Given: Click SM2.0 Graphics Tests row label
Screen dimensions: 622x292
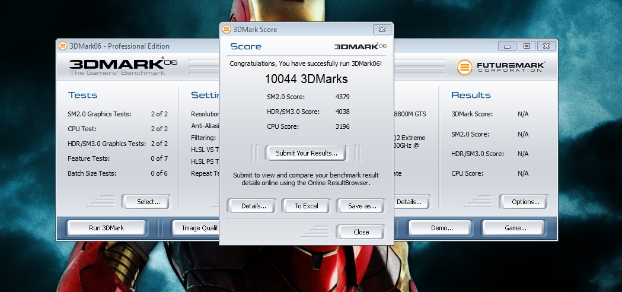Looking at the screenshot, I should click(x=99, y=114).
